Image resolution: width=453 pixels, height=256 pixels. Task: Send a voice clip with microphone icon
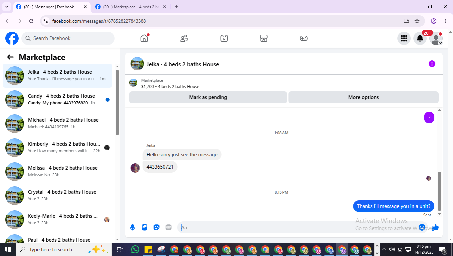point(133,227)
